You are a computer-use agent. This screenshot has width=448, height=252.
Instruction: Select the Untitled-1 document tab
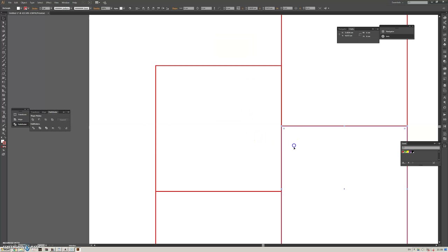tap(27, 13)
